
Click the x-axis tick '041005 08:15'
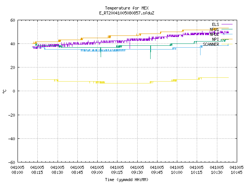tap(37, 170)
